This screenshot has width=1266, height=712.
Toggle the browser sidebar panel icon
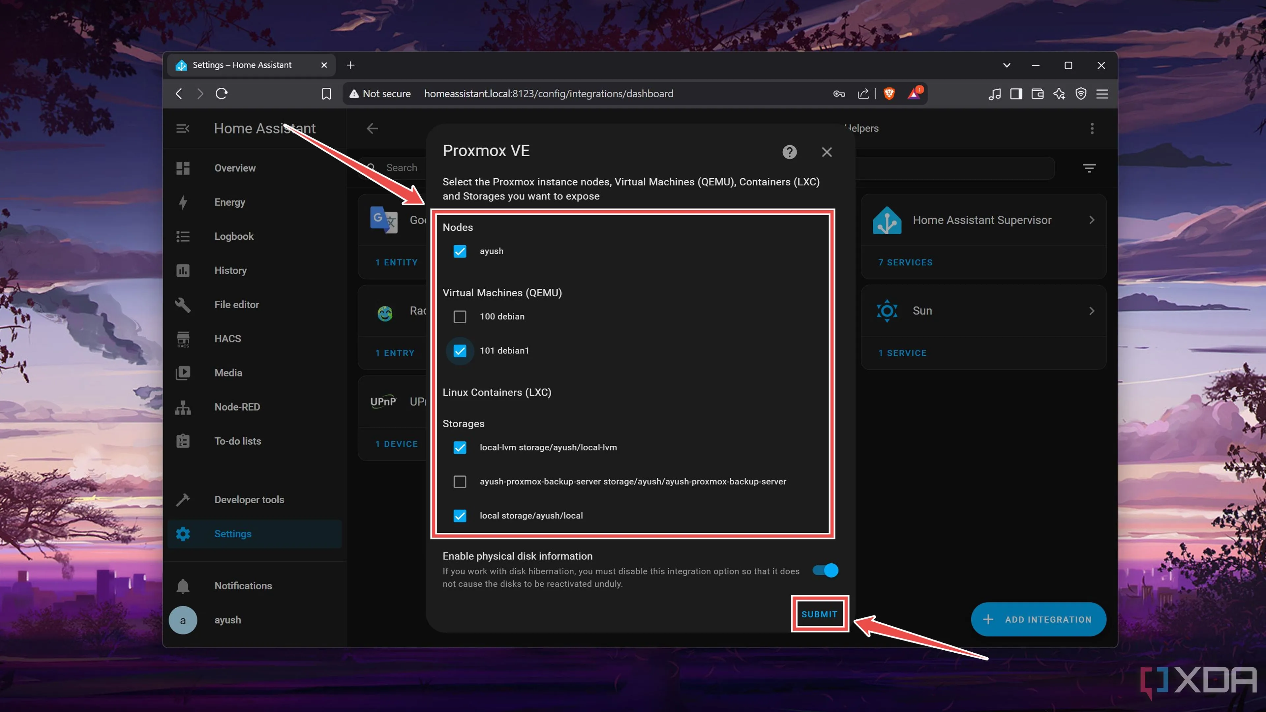click(1016, 93)
